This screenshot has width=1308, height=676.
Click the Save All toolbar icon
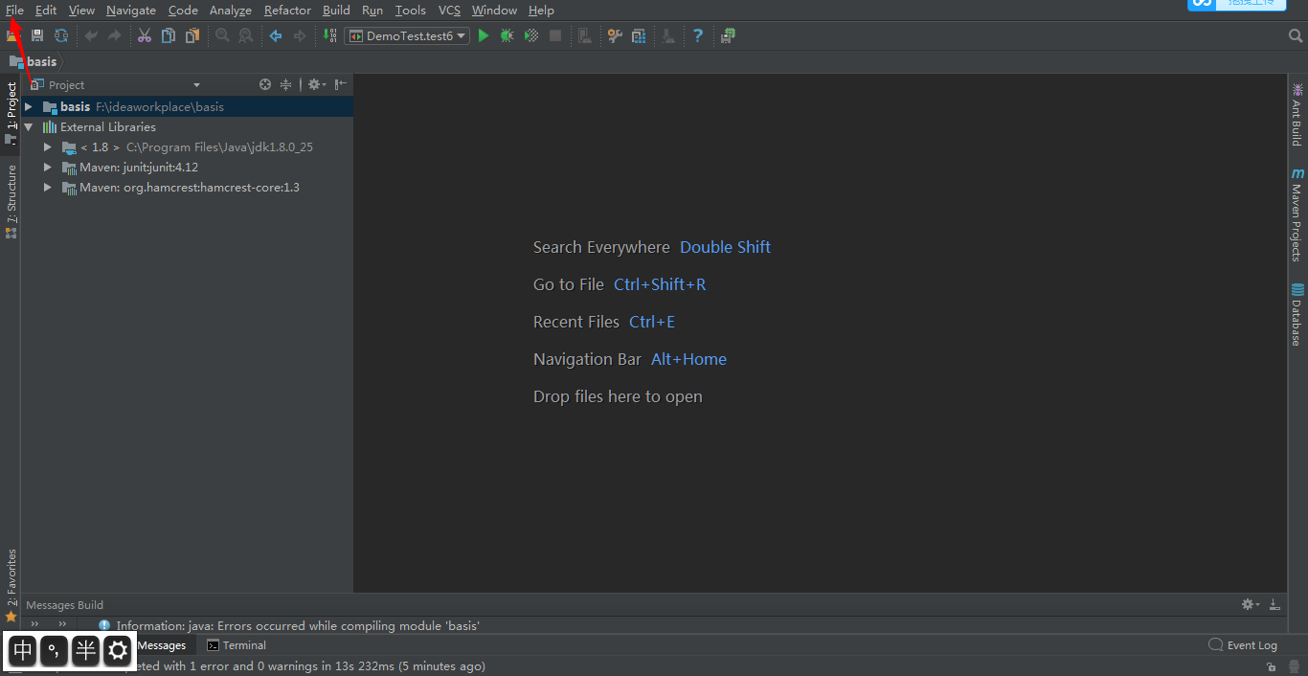pyautogui.click(x=37, y=35)
